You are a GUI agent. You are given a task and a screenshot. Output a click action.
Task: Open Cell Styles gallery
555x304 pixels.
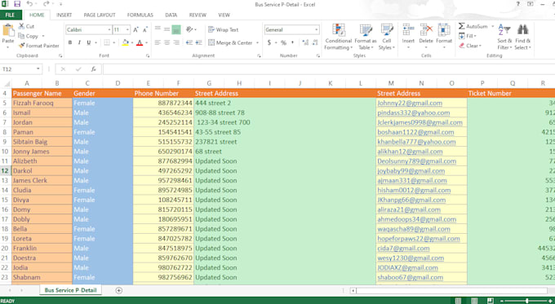point(387,37)
